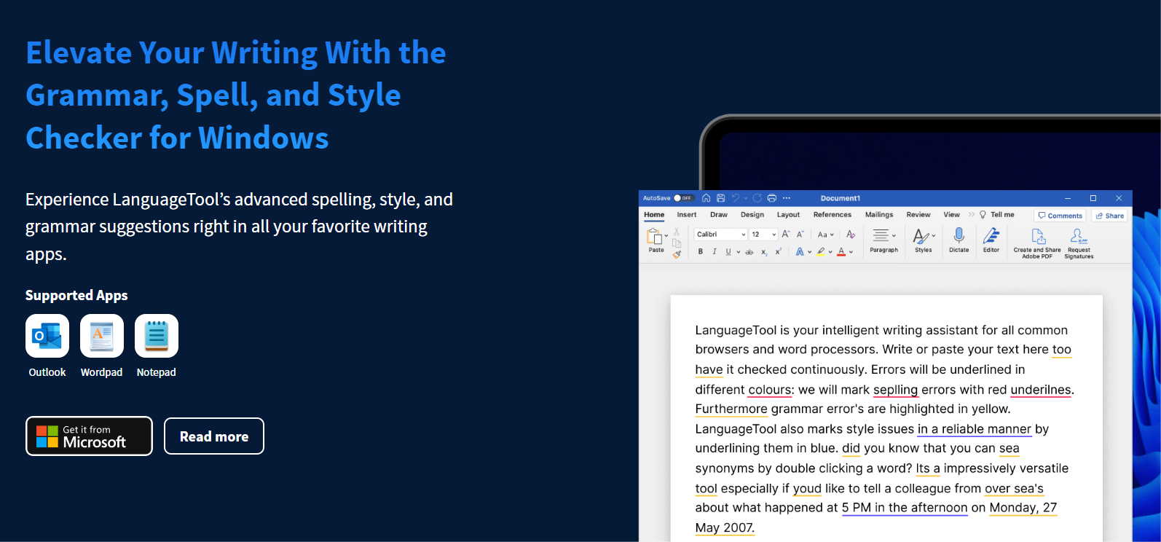Image resolution: width=1161 pixels, height=542 pixels.
Task: Expand the hidden ribbon tabs chevron
Action: pos(972,215)
